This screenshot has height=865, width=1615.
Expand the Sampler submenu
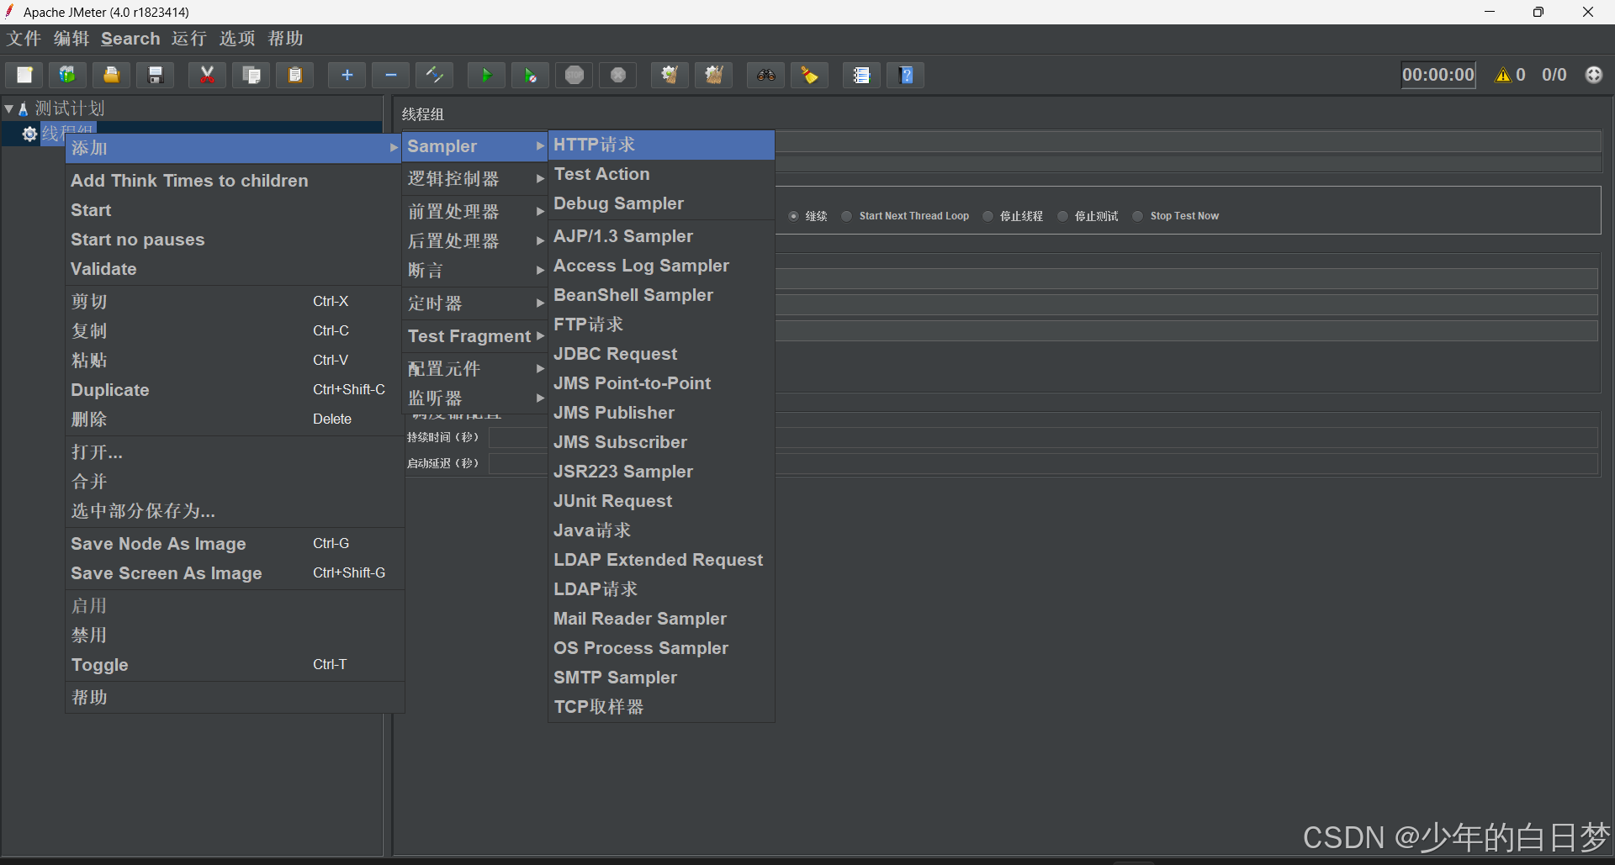click(x=475, y=146)
